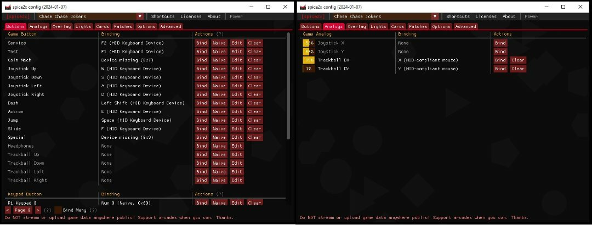Clear the Jump button binding
Screen dimensions: 592x225
coord(254,120)
